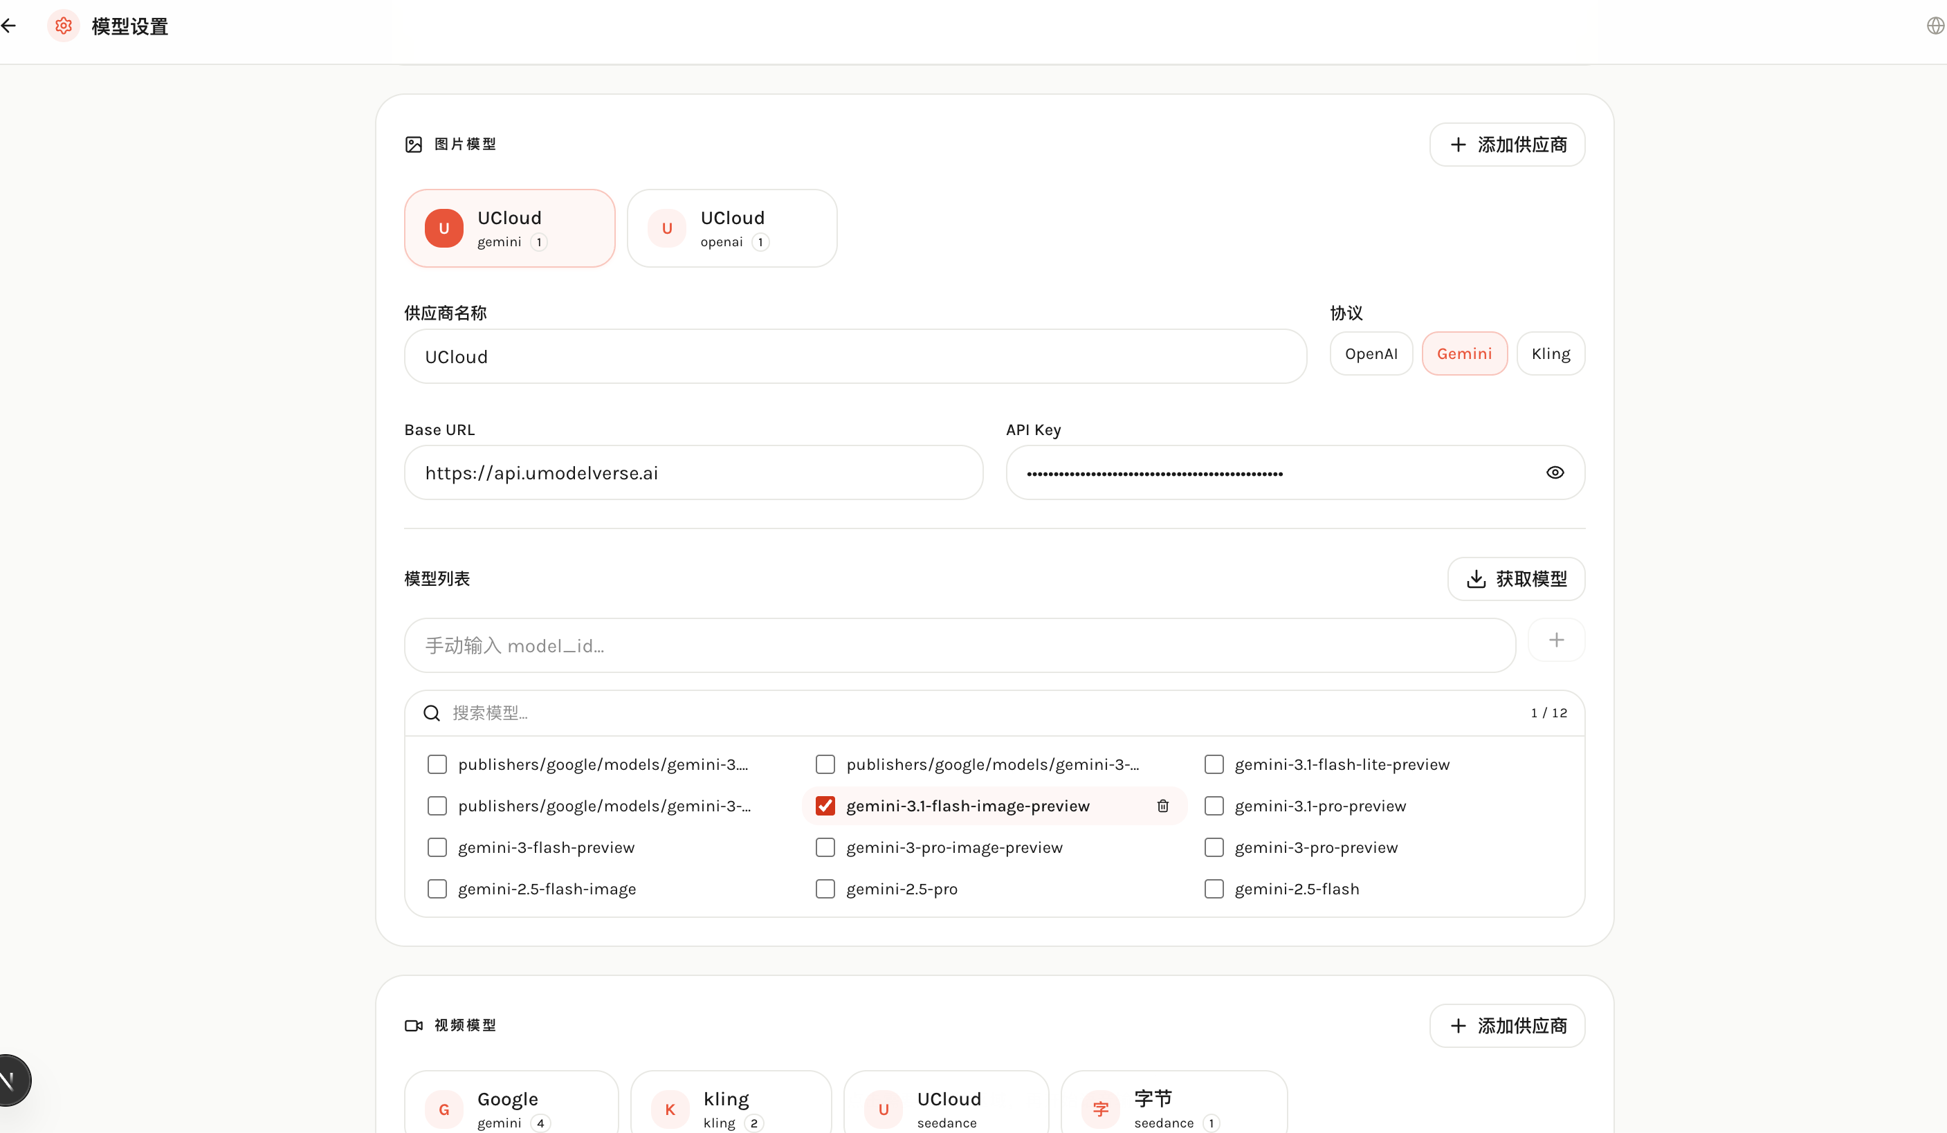Screen dimensions: 1947x1133
Task: Switch protocol to OpenAI
Action: [x=1371, y=353]
